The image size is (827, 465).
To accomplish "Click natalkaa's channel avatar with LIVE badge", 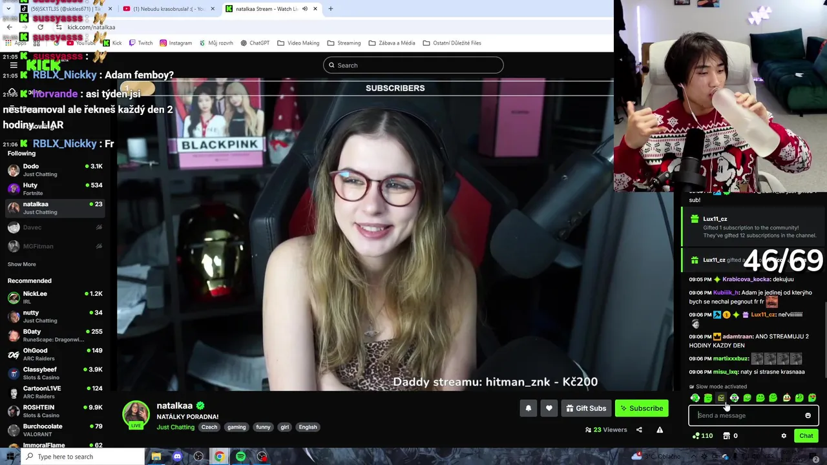I will 136,415.
